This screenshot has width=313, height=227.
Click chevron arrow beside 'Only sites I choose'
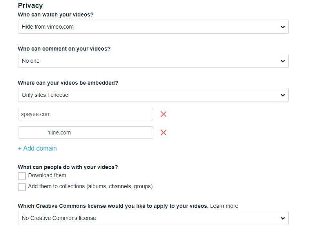(283, 95)
